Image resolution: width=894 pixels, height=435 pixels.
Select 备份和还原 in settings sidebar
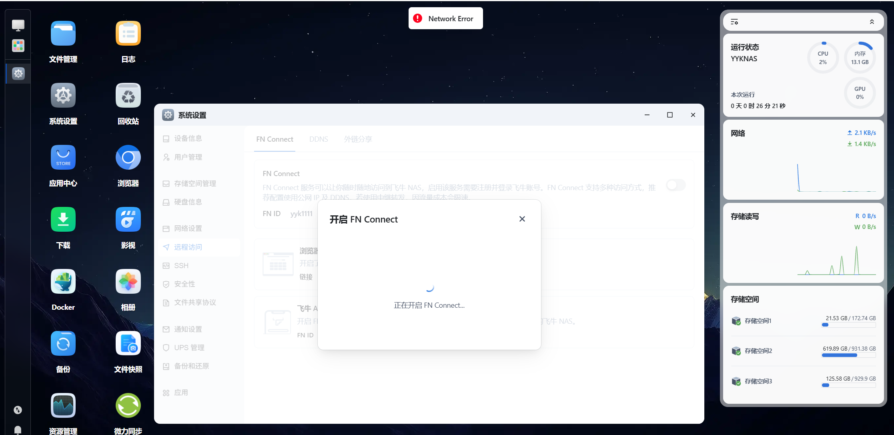pyautogui.click(x=199, y=366)
